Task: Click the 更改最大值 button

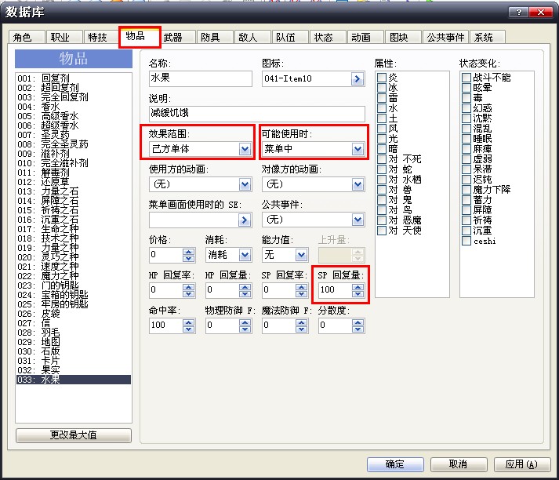Action: pyautogui.click(x=74, y=435)
